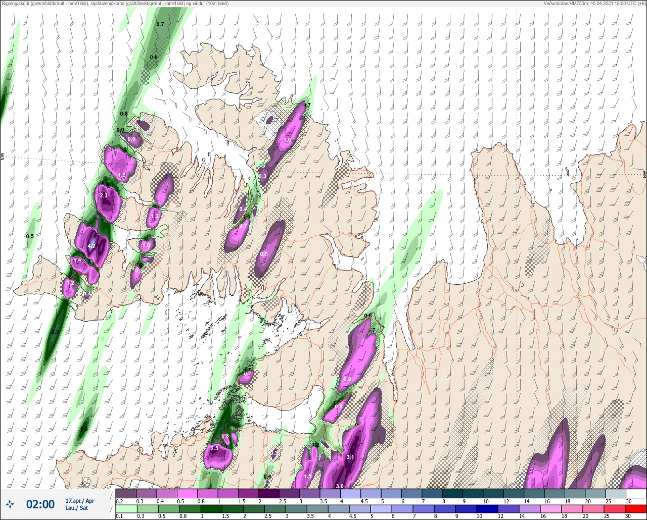Click the 1.6 precipitation value on the map
Viewport: 647px width, 520px height.
point(77,261)
